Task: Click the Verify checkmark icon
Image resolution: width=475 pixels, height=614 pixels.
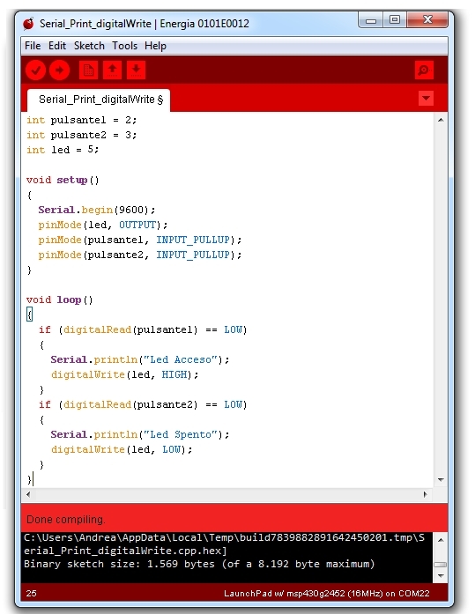Action: (x=35, y=70)
